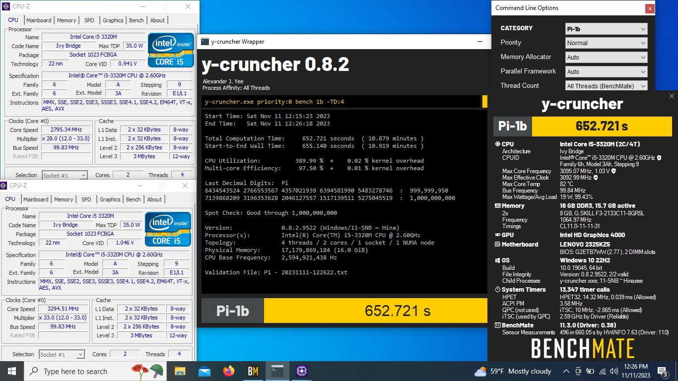Open the notification center with 3 alerts
The width and height of the screenshot is (678, 381).
point(663,371)
